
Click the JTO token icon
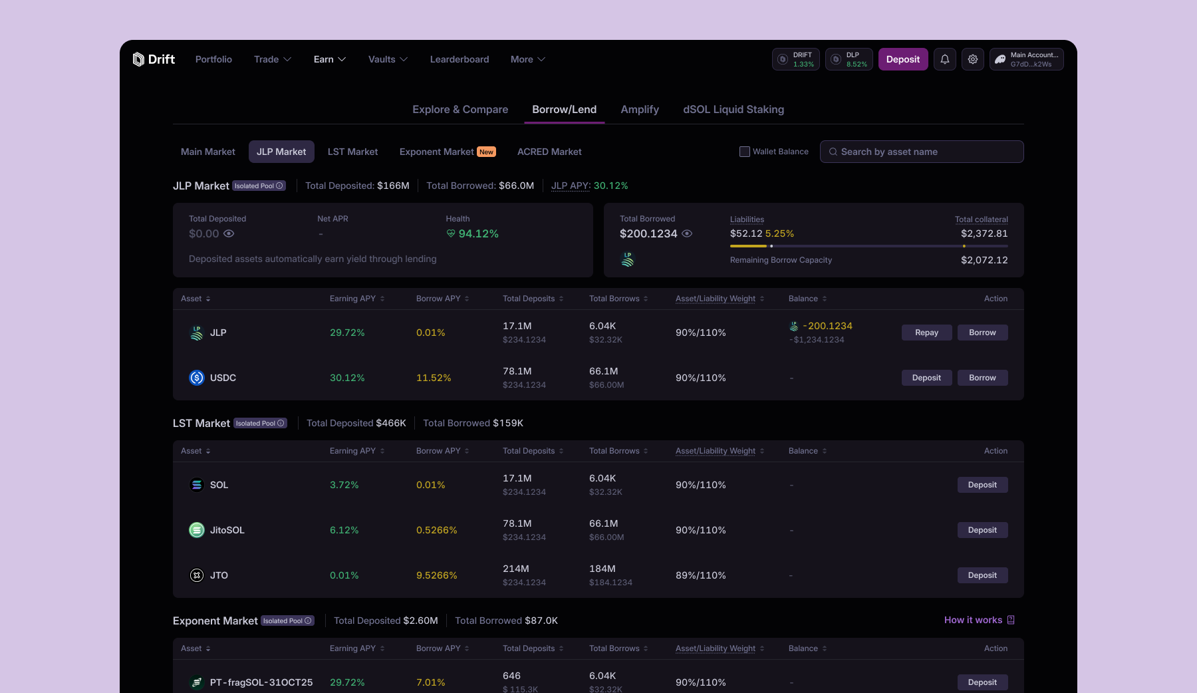197,575
